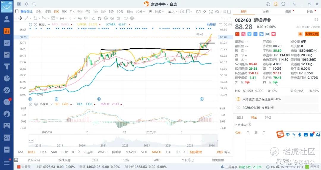Select the magnet snap drawing tool
321x170 pixels.
tap(100, 18)
